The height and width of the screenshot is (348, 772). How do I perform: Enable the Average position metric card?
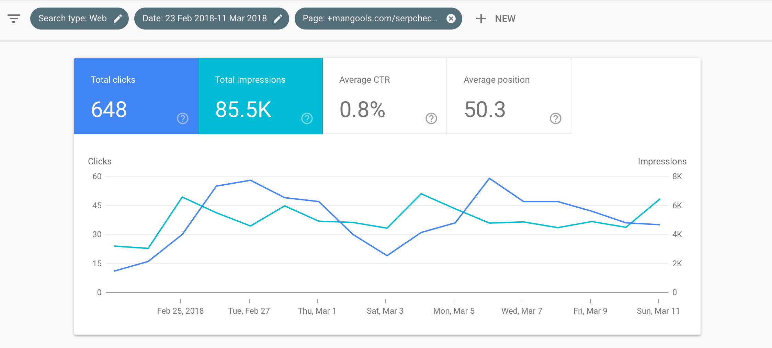[509, 96]
